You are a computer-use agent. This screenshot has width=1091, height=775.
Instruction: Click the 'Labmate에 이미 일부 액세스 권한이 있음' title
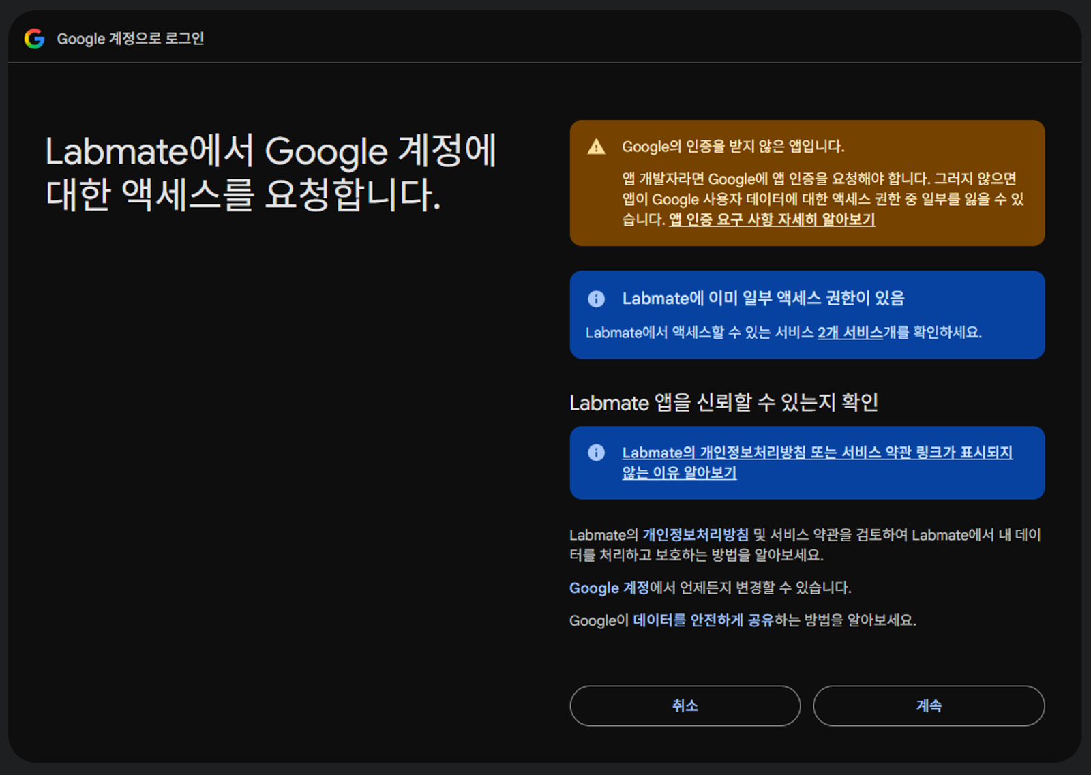pyautogui.click(x=763, y=299)
